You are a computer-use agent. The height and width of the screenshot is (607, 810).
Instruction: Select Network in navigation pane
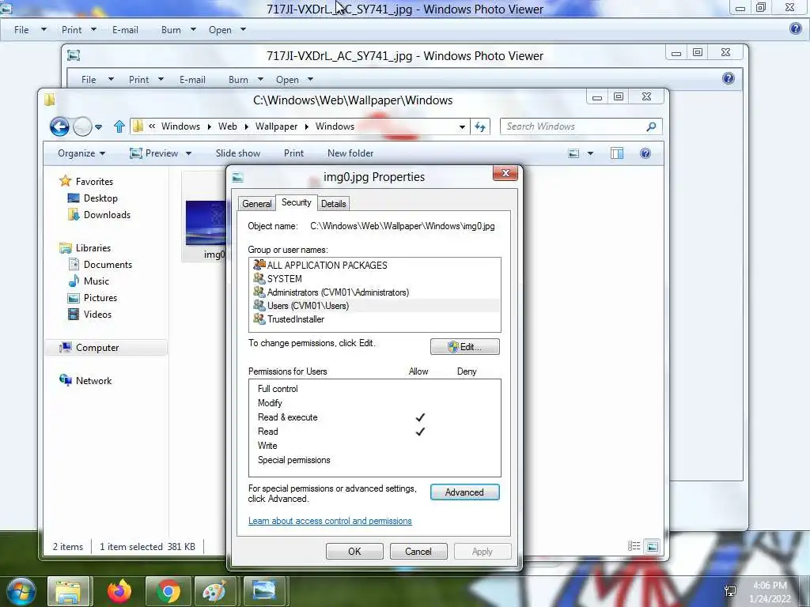pyautogui.click(x=85, y=380)
